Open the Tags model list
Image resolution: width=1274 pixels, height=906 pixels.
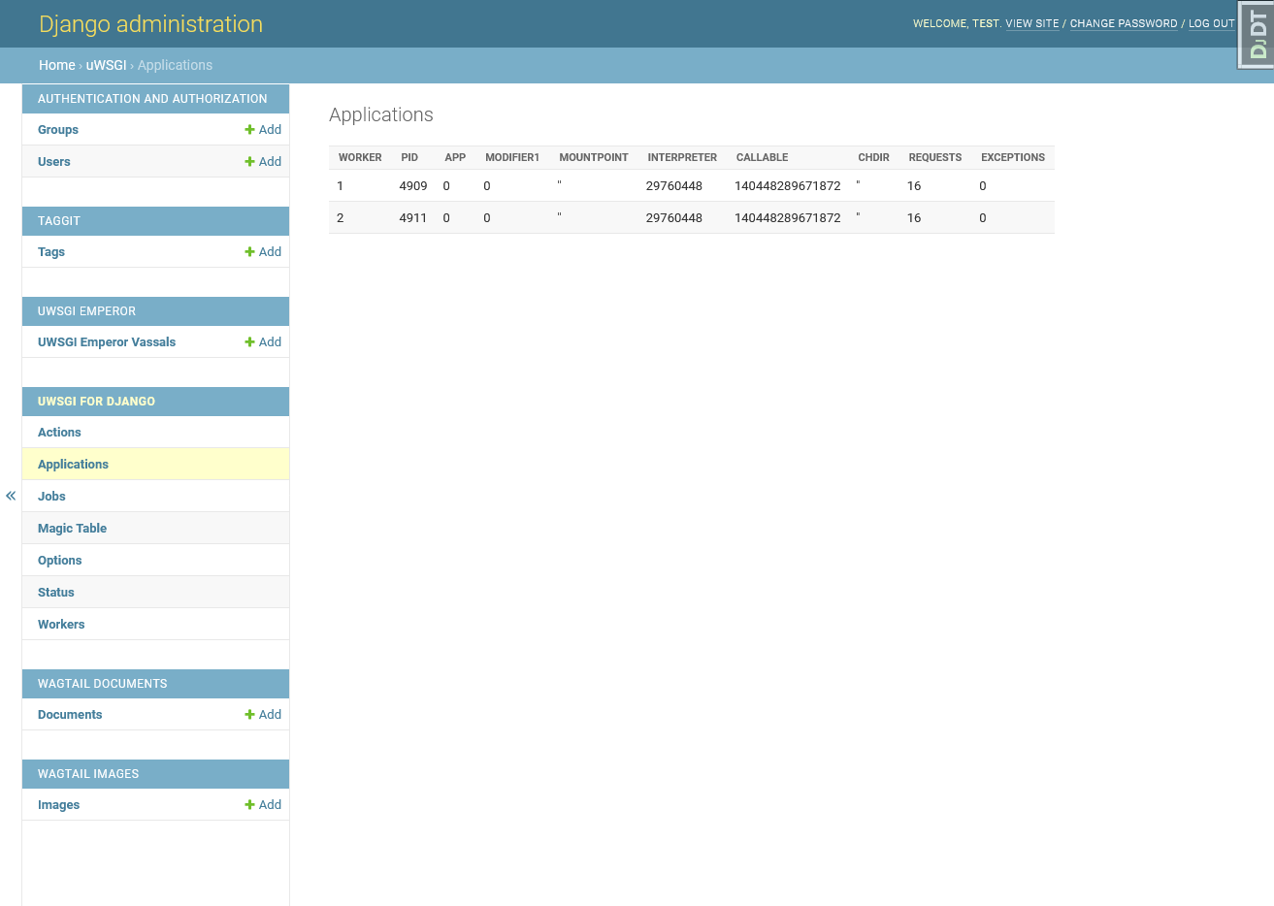51,252
